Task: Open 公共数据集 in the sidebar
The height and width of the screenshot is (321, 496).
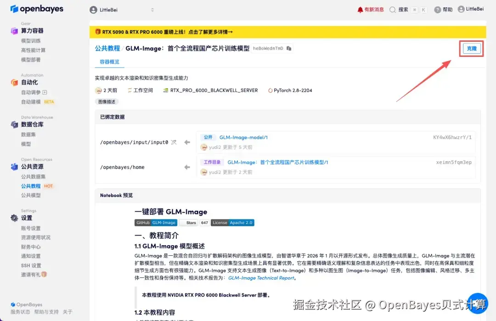Action: pos(33,176)
